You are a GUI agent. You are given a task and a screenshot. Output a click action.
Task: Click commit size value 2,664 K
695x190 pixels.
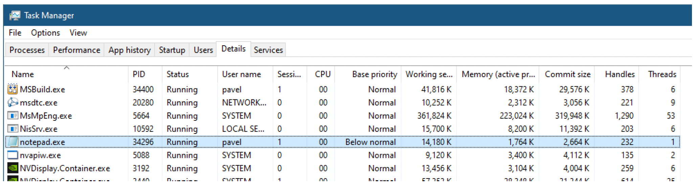click(x=576, y=142)
